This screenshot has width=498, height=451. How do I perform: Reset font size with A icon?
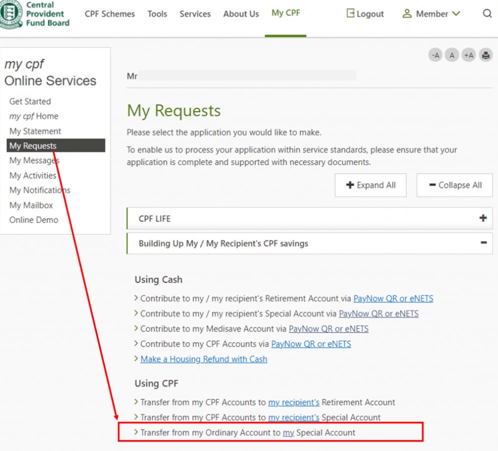point(452,56)
